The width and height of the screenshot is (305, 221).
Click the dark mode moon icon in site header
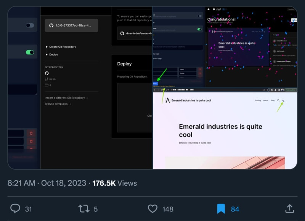[283, 100]
